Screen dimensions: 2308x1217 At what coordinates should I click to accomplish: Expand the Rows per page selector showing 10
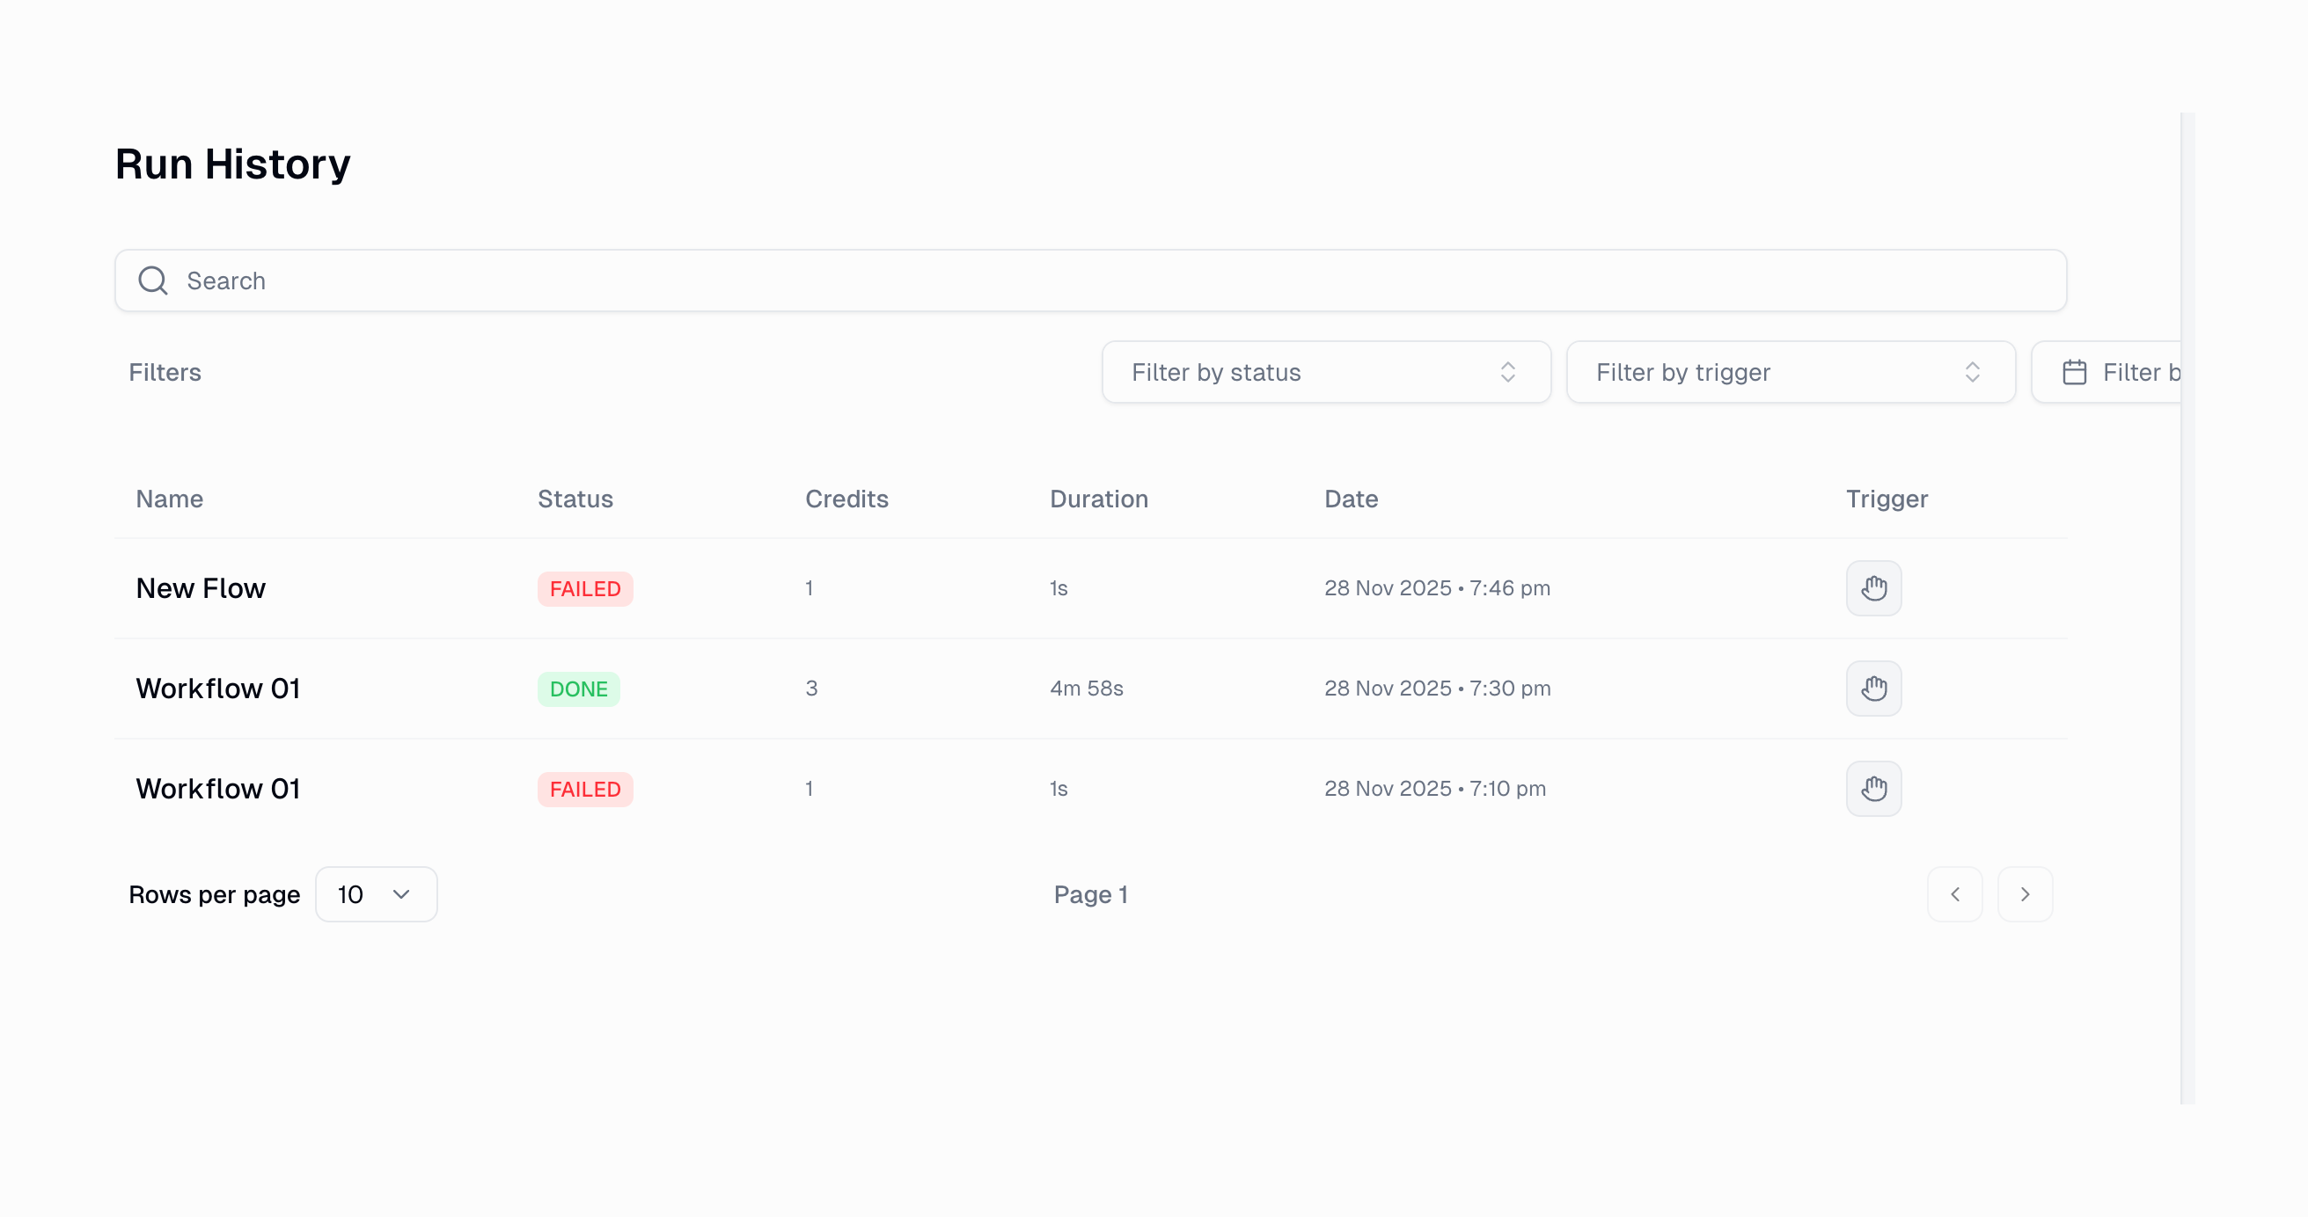pos(377,893)
